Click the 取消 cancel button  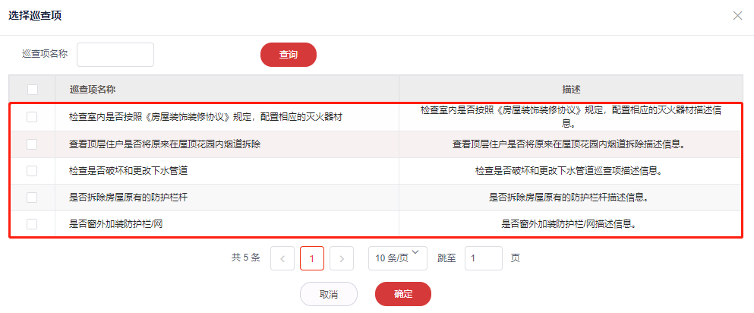pyautogui.click(x=328, y=294)
